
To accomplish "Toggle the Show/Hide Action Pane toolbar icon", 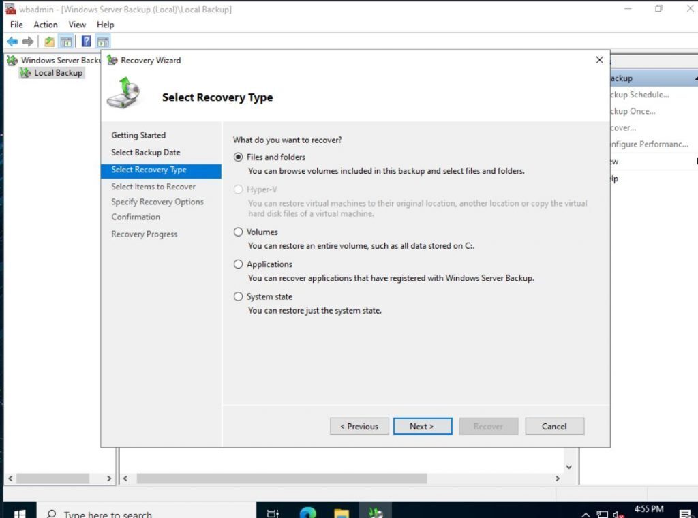I will [103, 41].
